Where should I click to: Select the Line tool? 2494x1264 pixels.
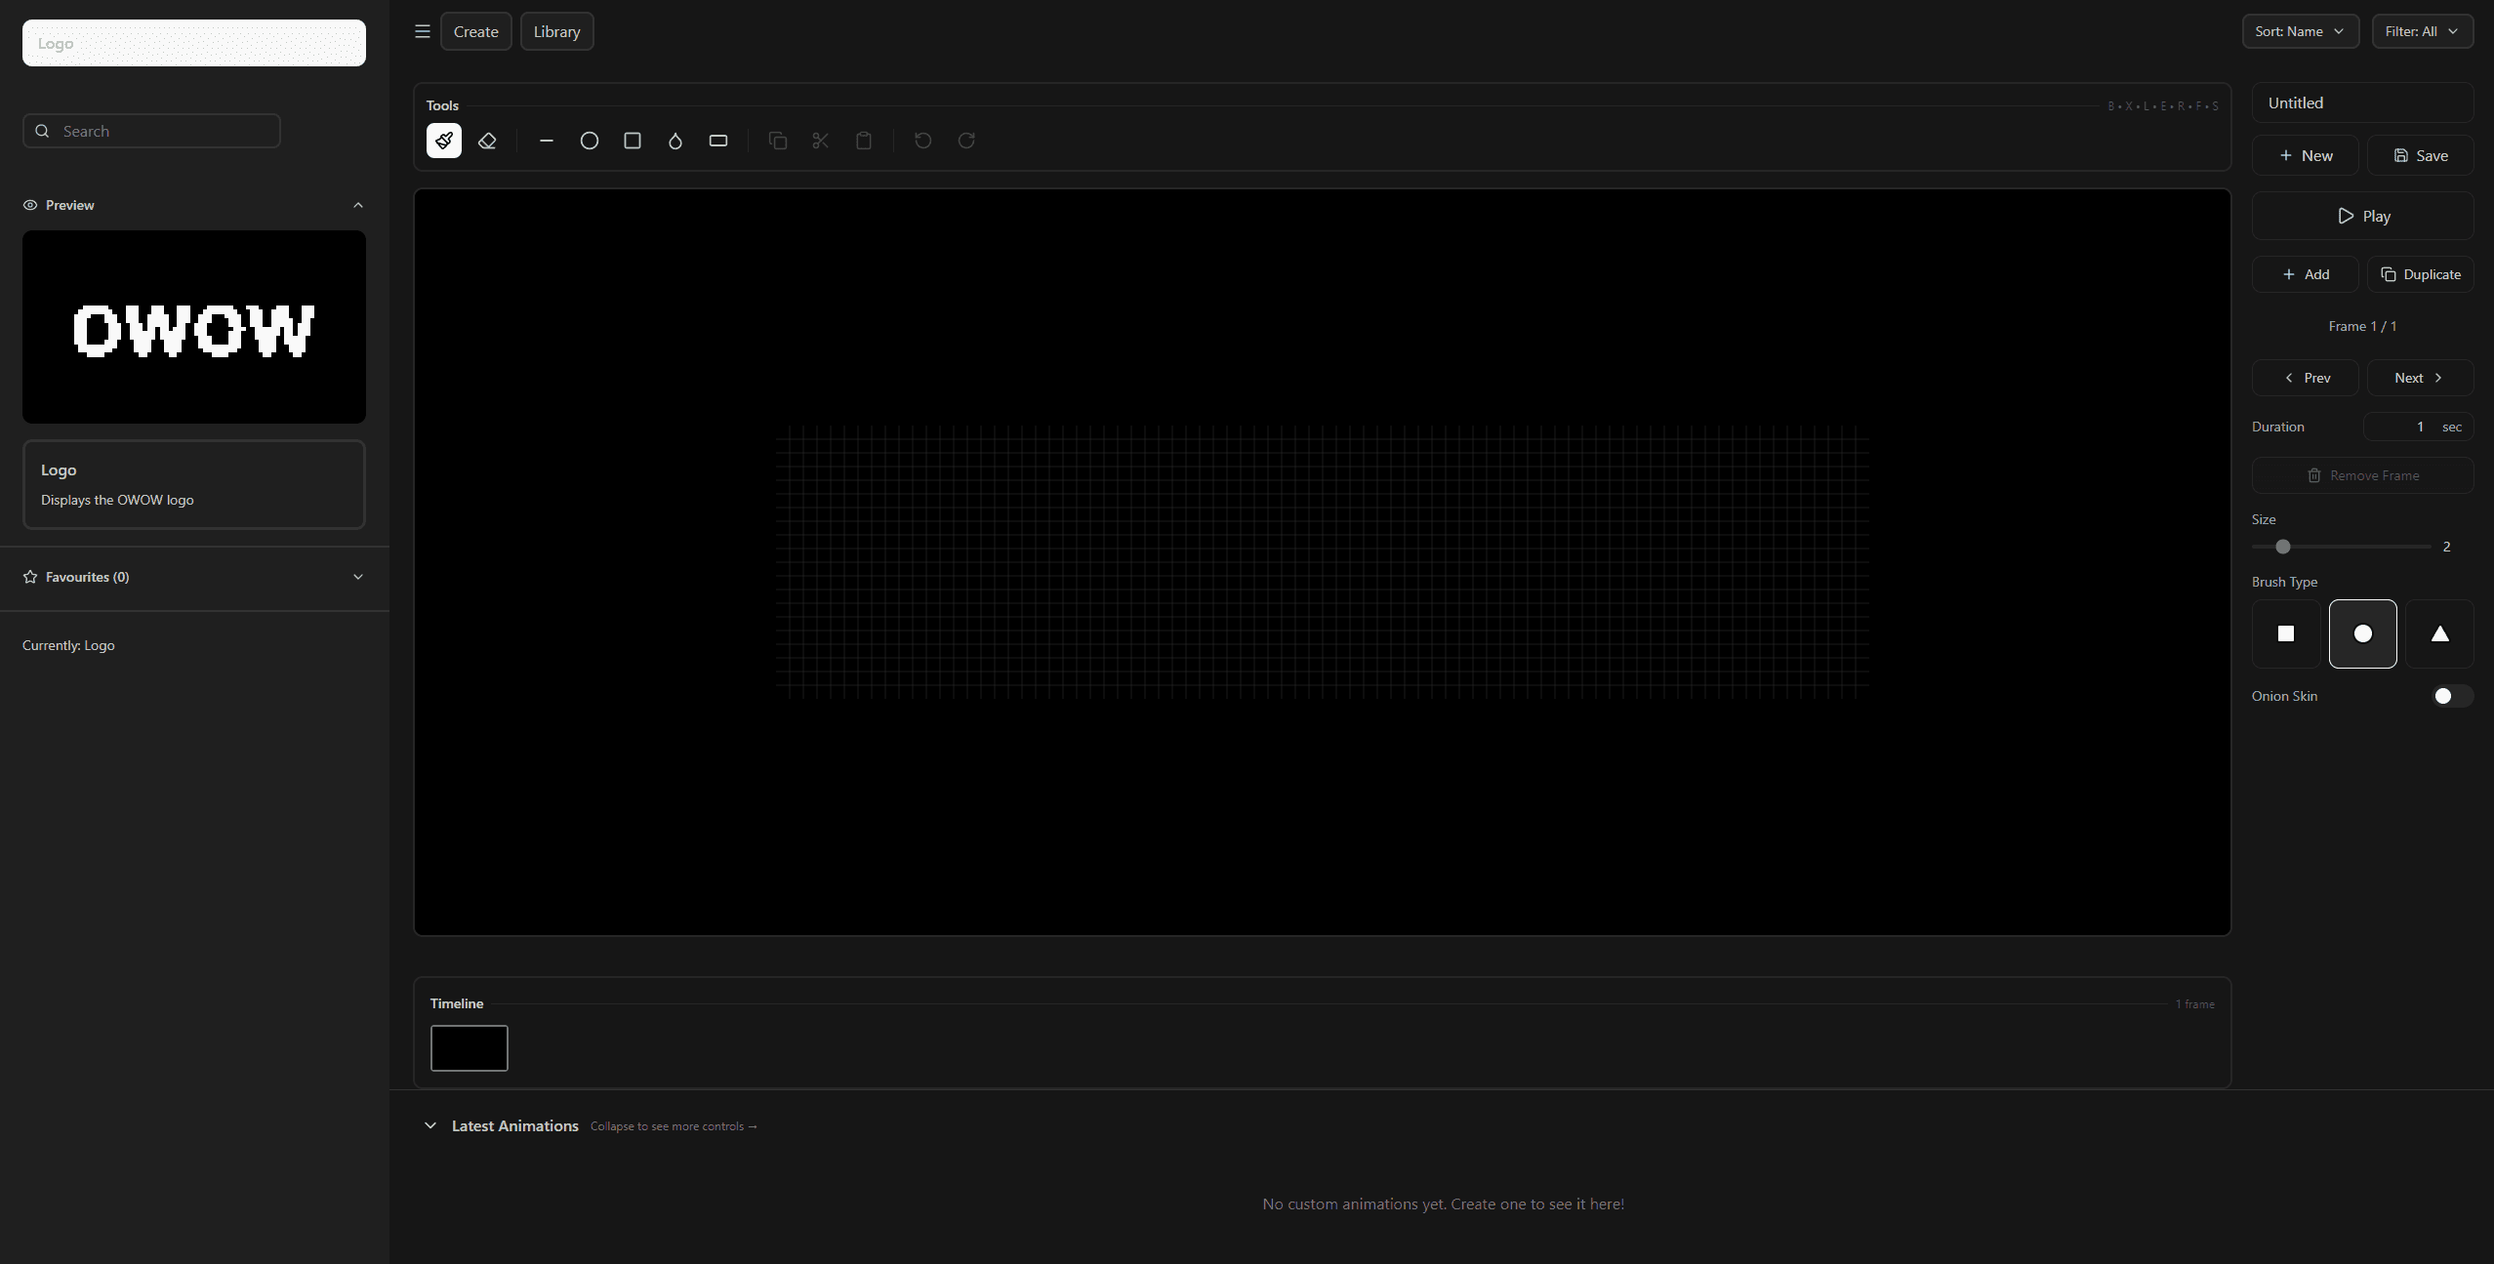tap(546, 141)
